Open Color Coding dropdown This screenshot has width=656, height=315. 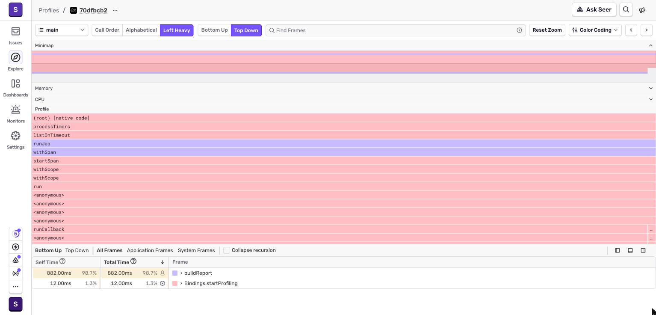595,30
